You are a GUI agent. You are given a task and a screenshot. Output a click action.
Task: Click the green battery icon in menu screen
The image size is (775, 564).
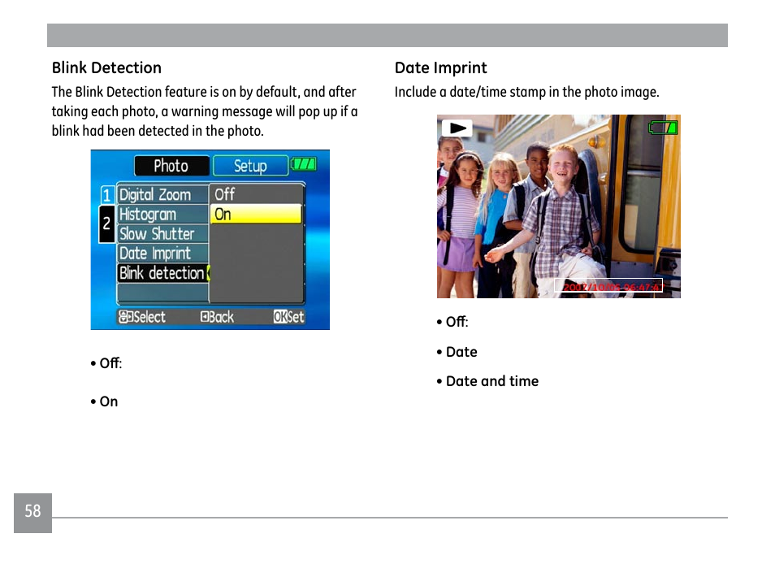point(304,164)
